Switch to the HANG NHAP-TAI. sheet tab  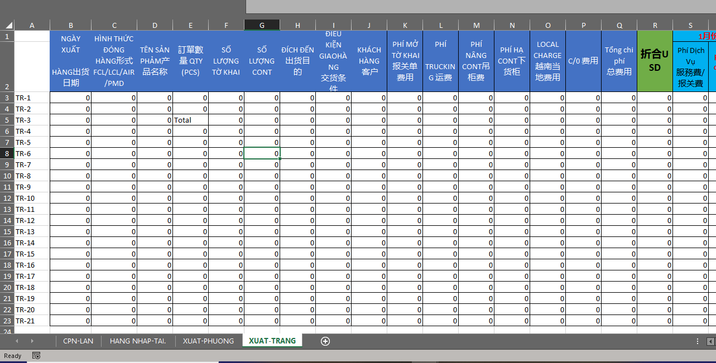(138, 341)
